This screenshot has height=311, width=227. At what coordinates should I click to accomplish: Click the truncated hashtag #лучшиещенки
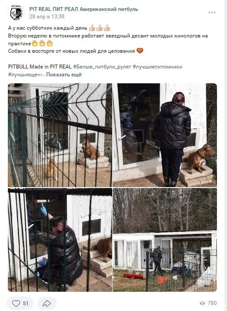point(27,75)
